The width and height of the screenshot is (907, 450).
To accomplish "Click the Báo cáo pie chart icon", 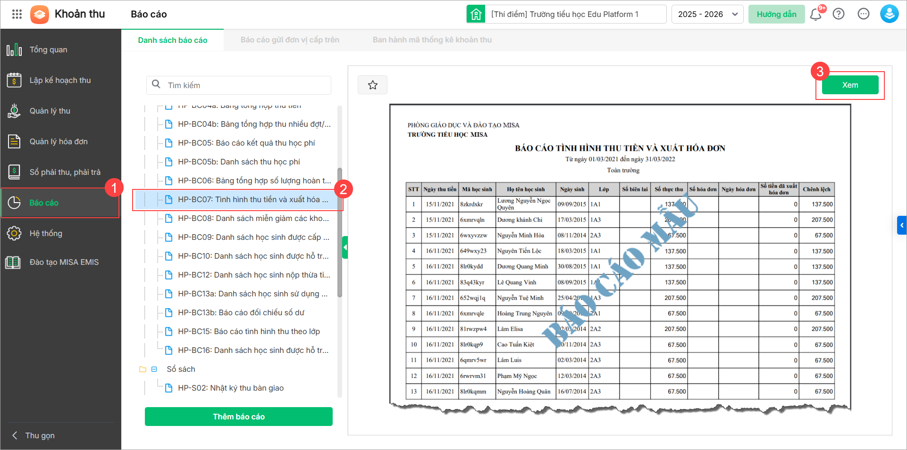I will pos(14,203).
